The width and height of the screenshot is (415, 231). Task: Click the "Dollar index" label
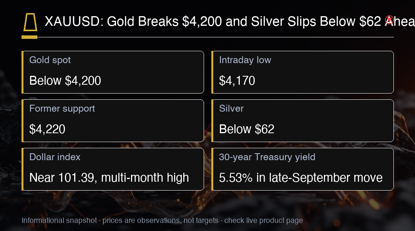click(55, 157)
